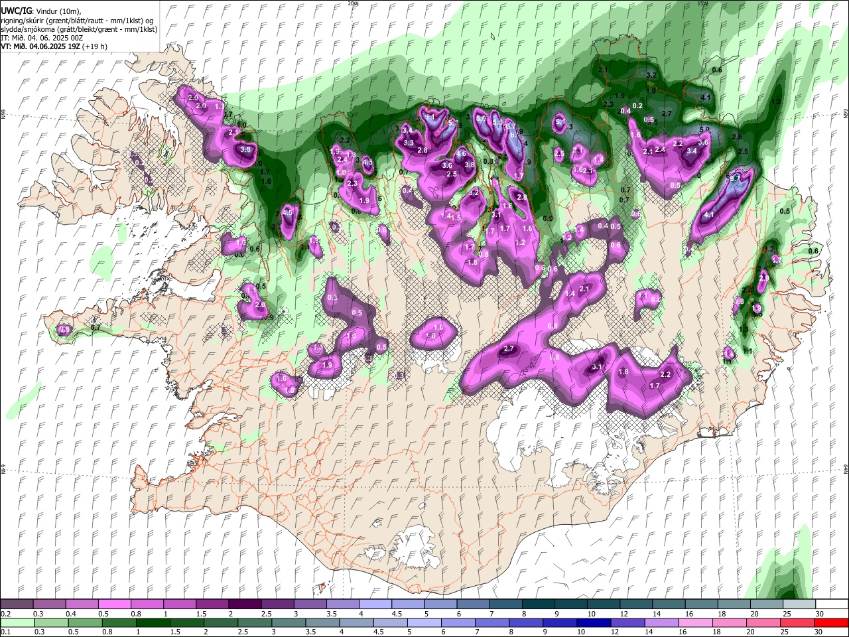The image size is (849, 637).
Task: Click the 20W longitude label at the top edge
Action: [x=353, y=3]
